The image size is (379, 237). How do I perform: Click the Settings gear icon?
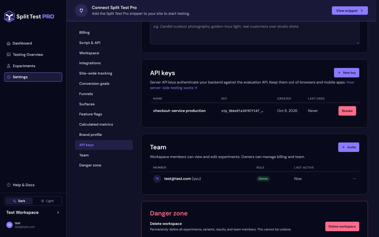point(9,77)
